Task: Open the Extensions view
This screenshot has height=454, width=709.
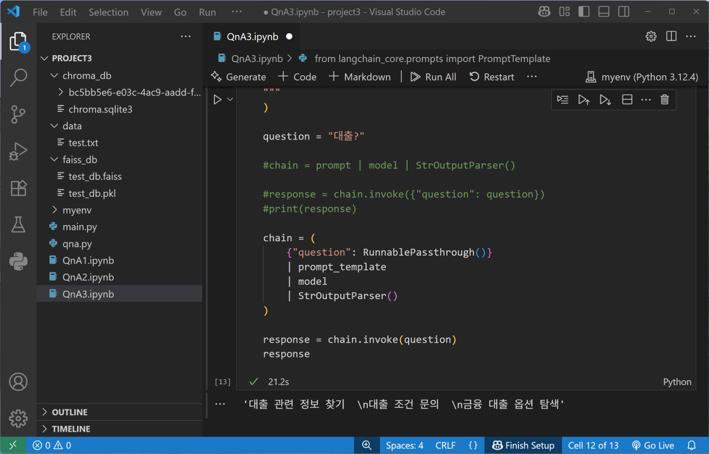Action: [18, 188]
